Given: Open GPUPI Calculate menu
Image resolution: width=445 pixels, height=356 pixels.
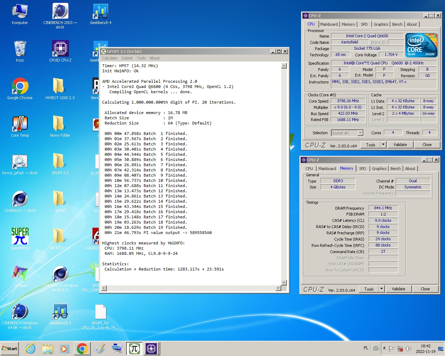Looking at the screenshot, I should [110, 58].
